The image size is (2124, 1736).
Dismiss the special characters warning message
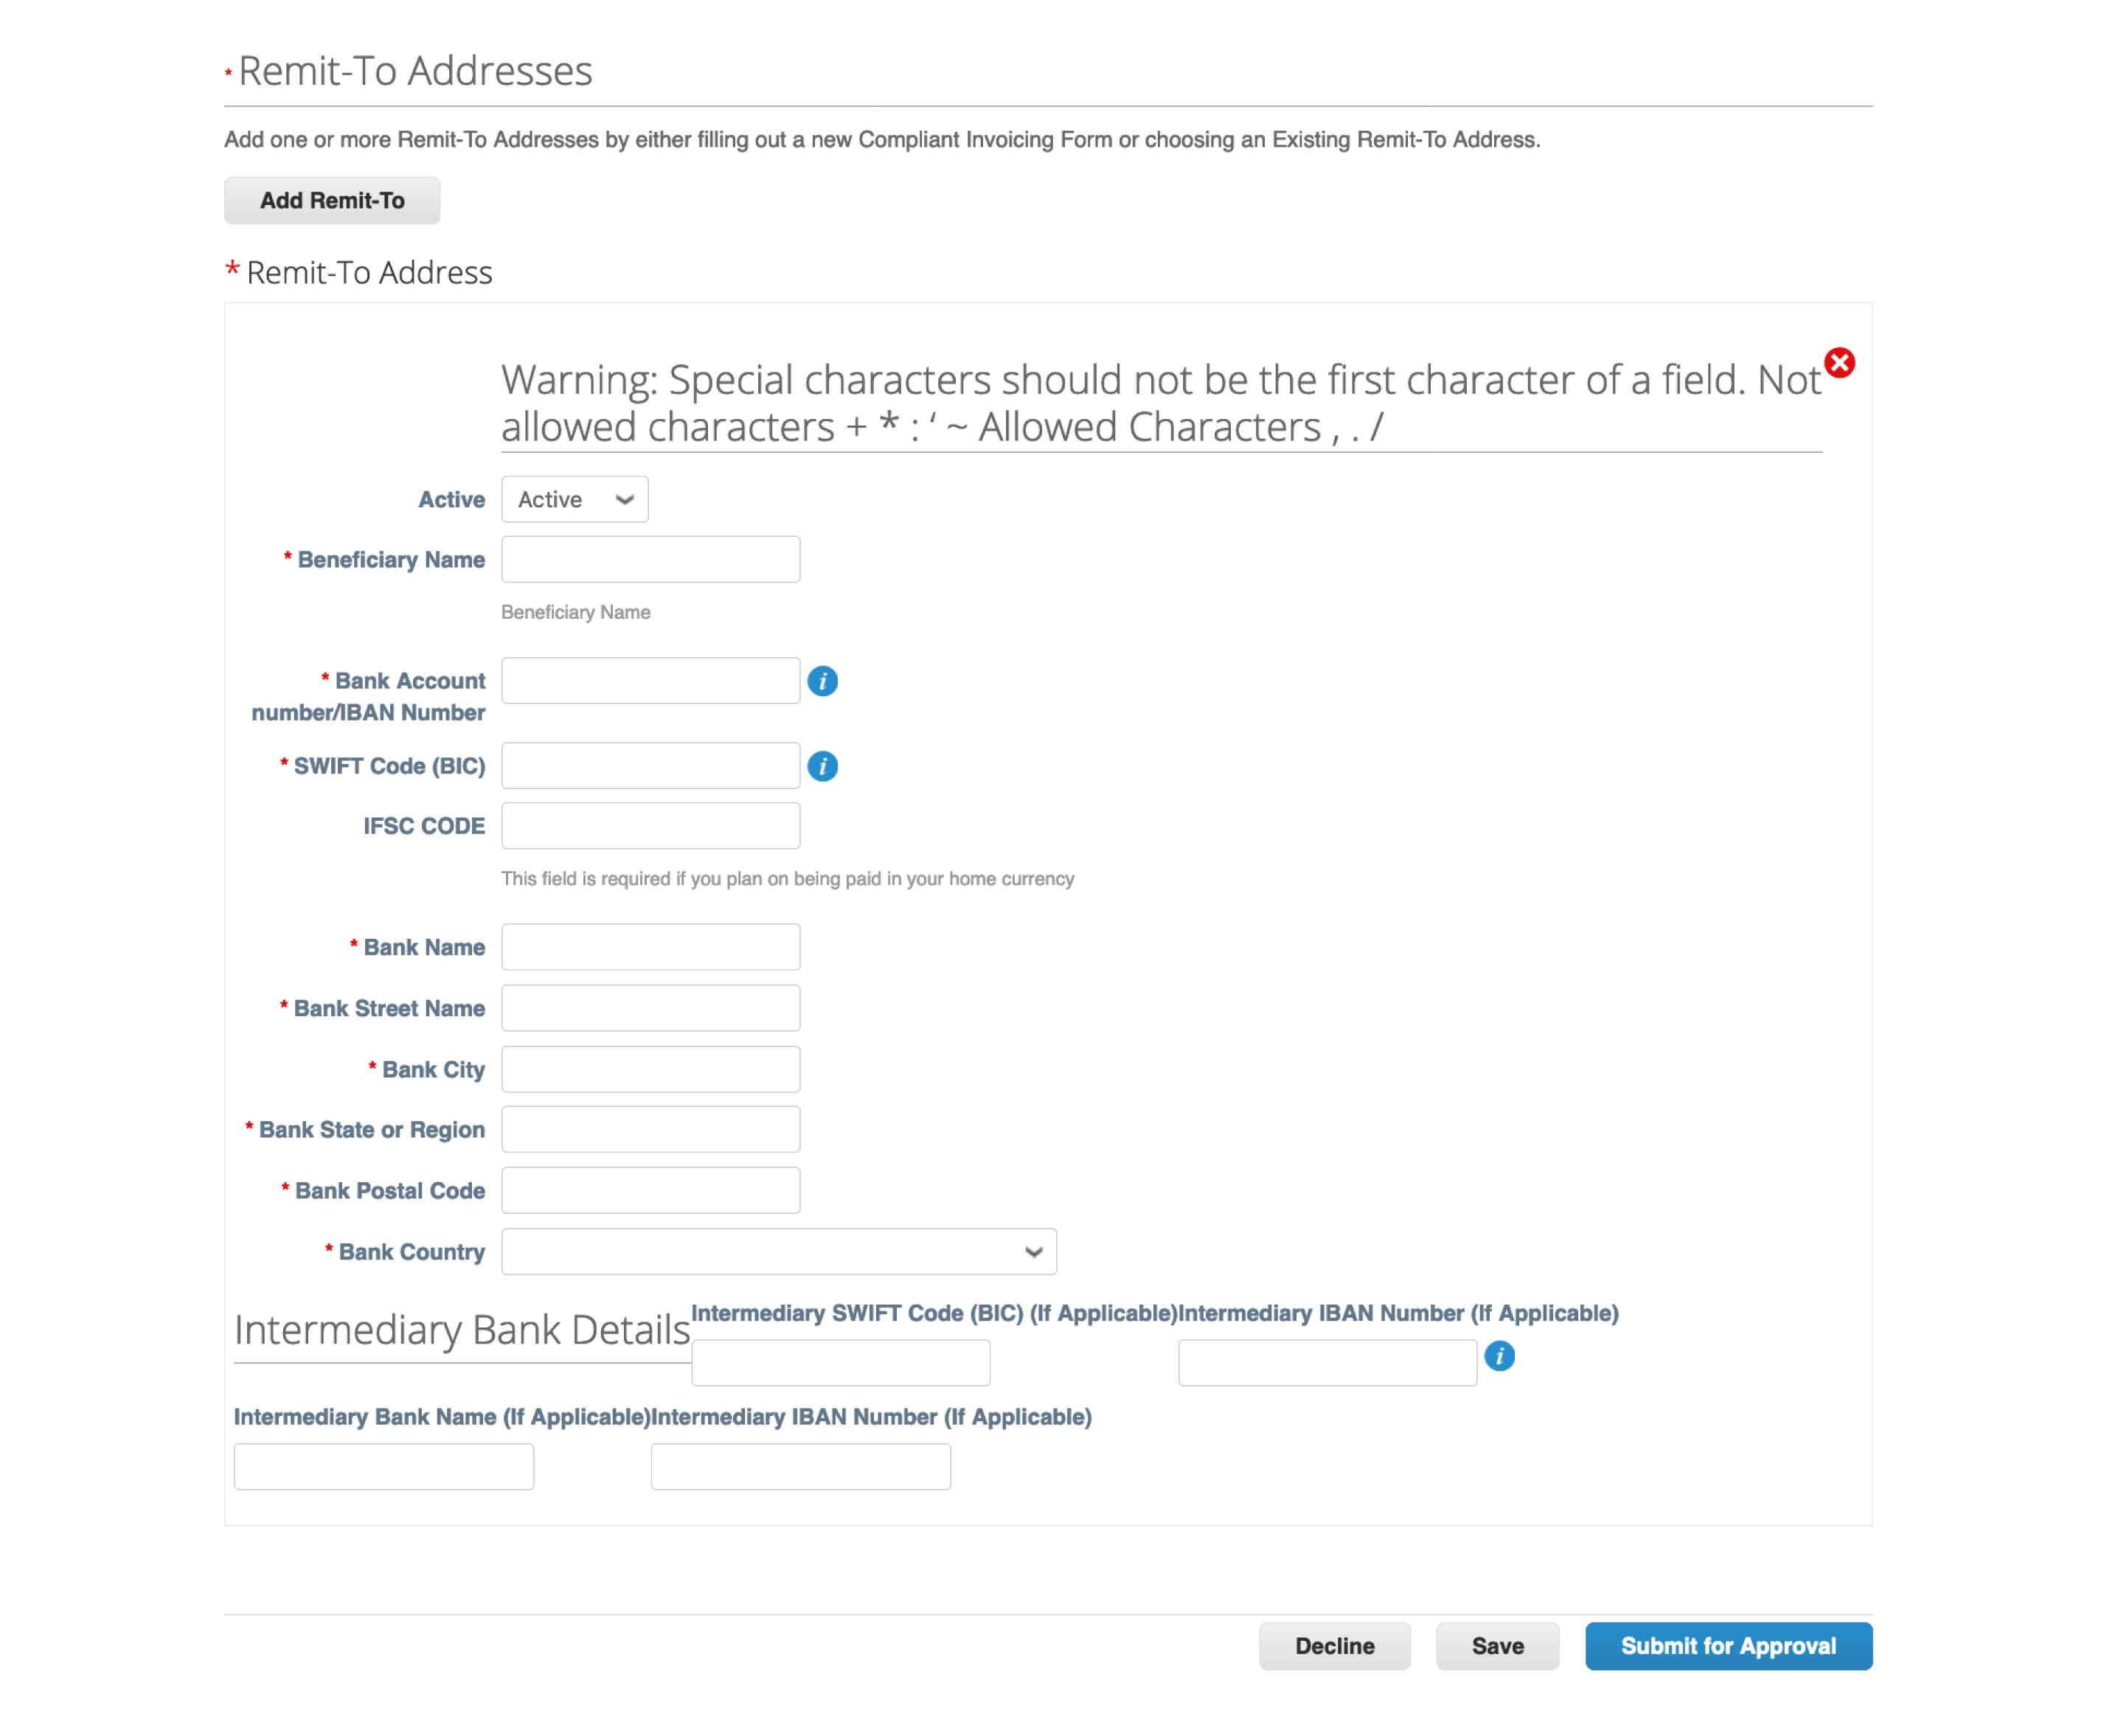pyautogui.click(x=1841, y=364)
